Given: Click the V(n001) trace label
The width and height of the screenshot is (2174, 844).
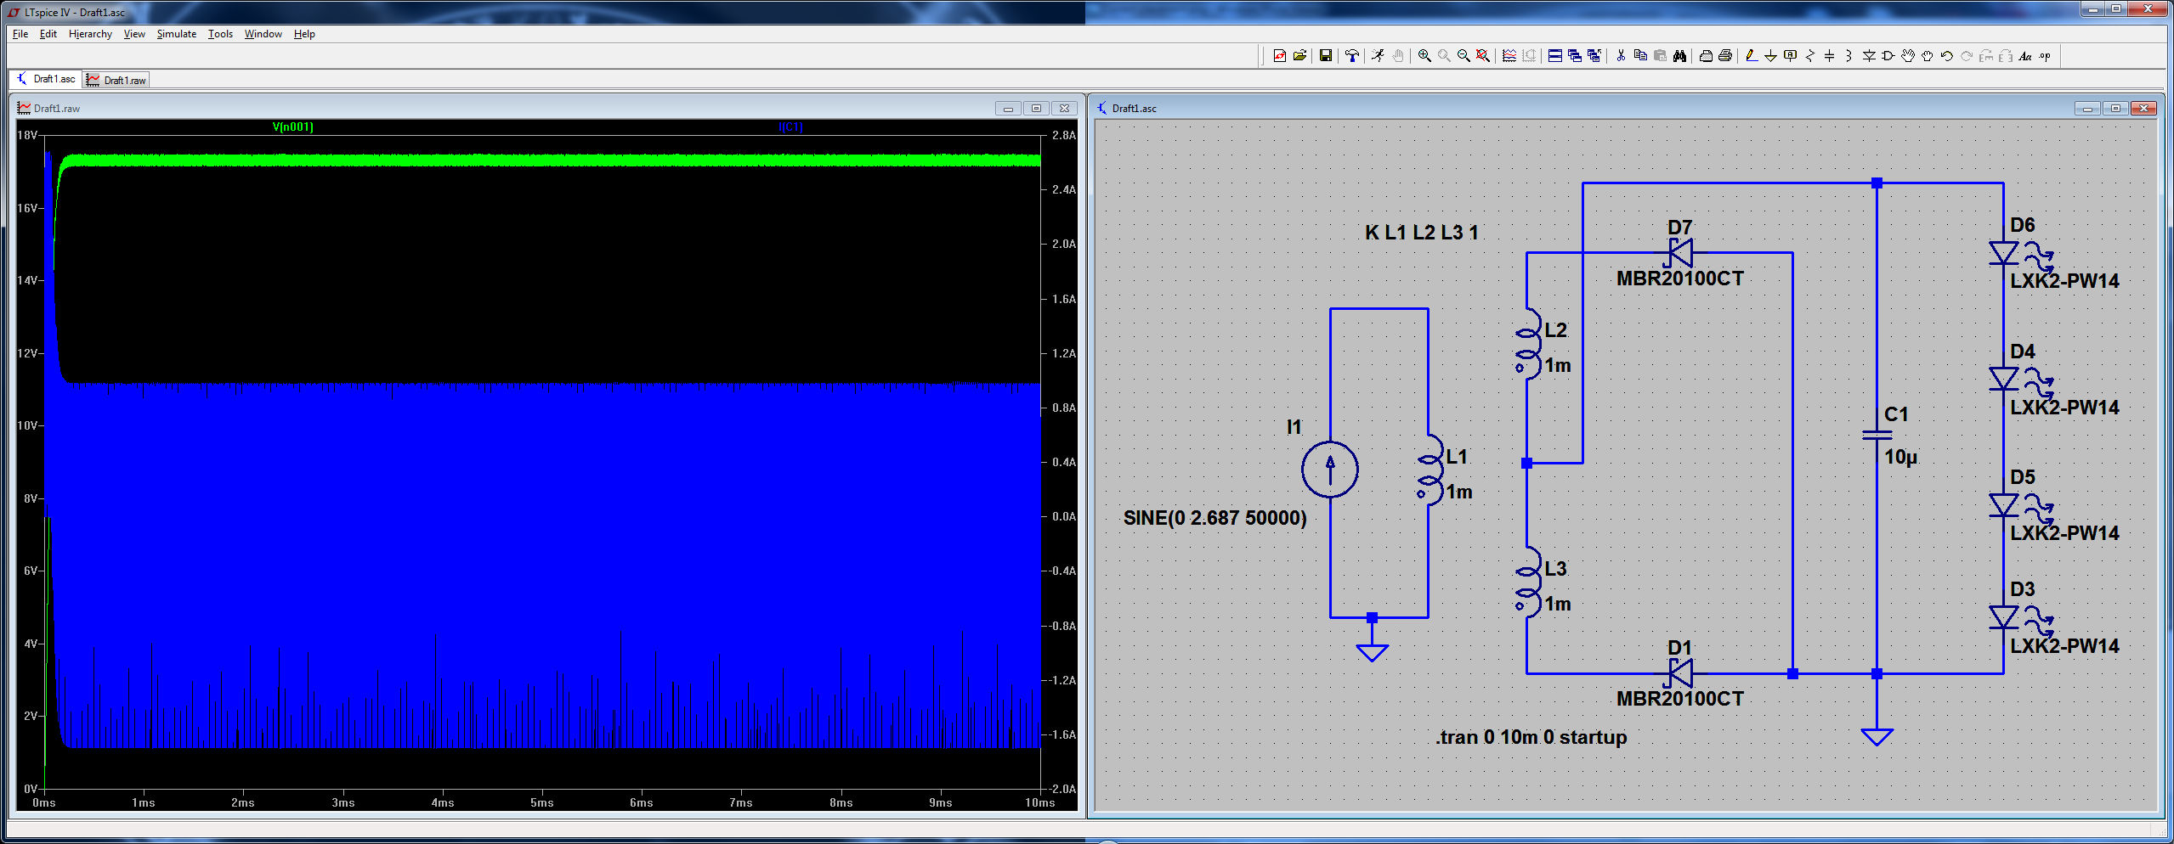Looking at the screenshot, I should pyautogui.click(x=292, y=127).
